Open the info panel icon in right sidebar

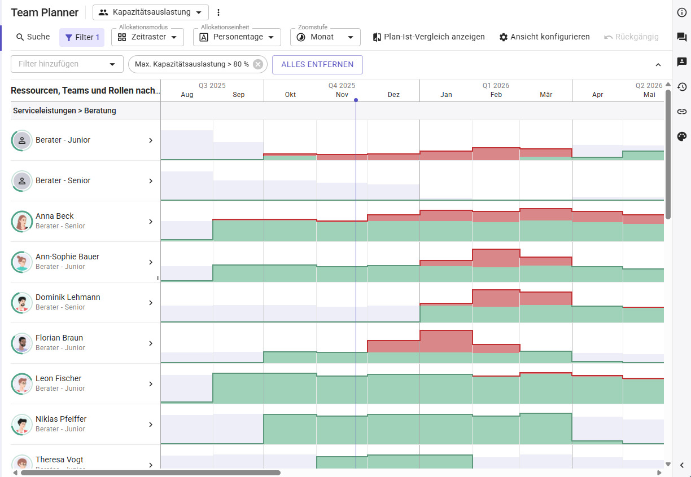point(681,12)
